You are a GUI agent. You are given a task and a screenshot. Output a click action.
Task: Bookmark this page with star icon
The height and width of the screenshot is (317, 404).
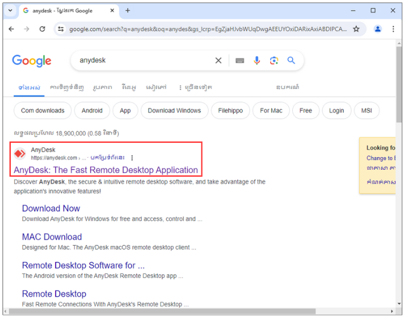(356, 29)
